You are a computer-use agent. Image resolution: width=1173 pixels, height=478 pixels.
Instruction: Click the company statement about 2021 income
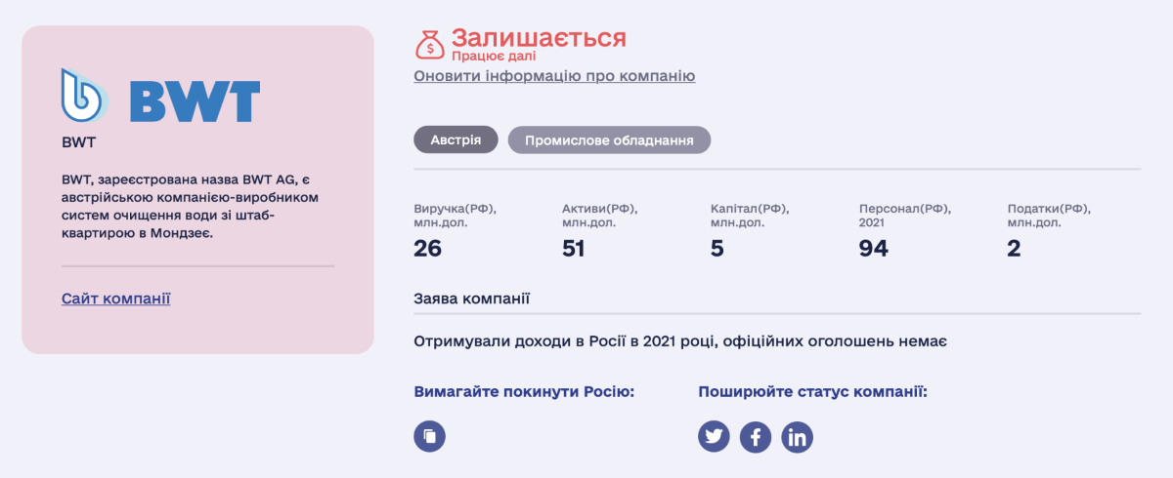(681, 342)
